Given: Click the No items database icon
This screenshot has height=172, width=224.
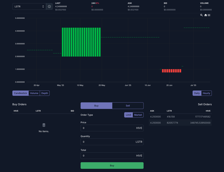Looking at the screenshot, I should (x=44, y=125).
